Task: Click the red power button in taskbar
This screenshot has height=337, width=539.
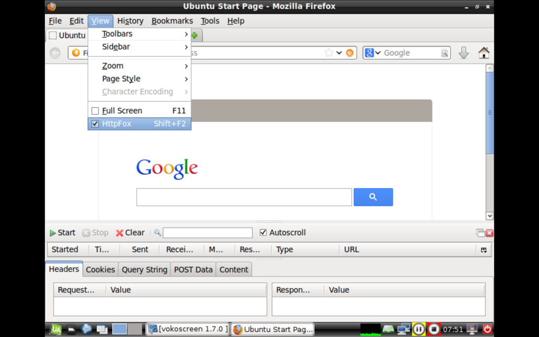Action: pyautogui.click(x=487, y=329)
